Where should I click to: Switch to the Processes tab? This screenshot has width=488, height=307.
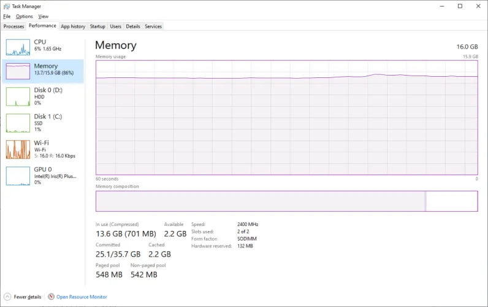click(13, 26)
